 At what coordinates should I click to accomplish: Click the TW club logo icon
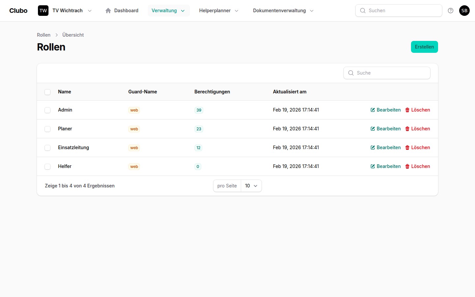coord(43,11)
